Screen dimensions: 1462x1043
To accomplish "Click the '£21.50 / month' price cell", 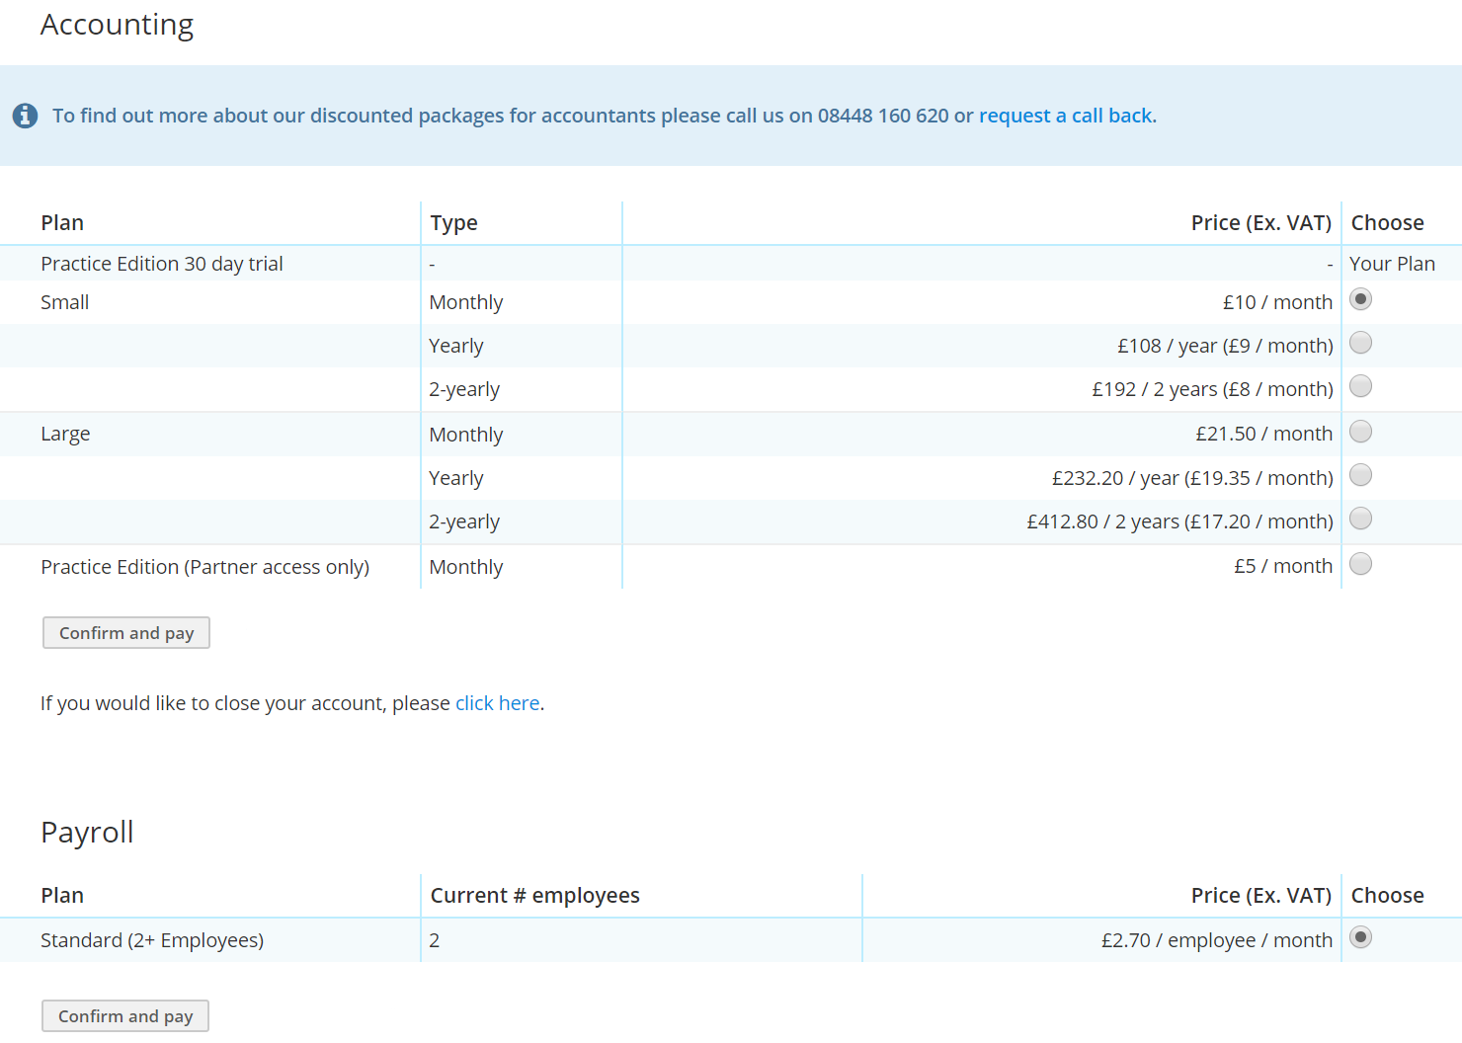I will click(1263, 434).
